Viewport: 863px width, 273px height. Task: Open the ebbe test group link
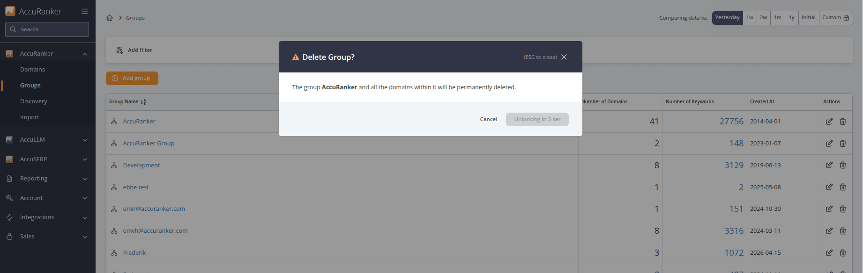pos(136,187)
